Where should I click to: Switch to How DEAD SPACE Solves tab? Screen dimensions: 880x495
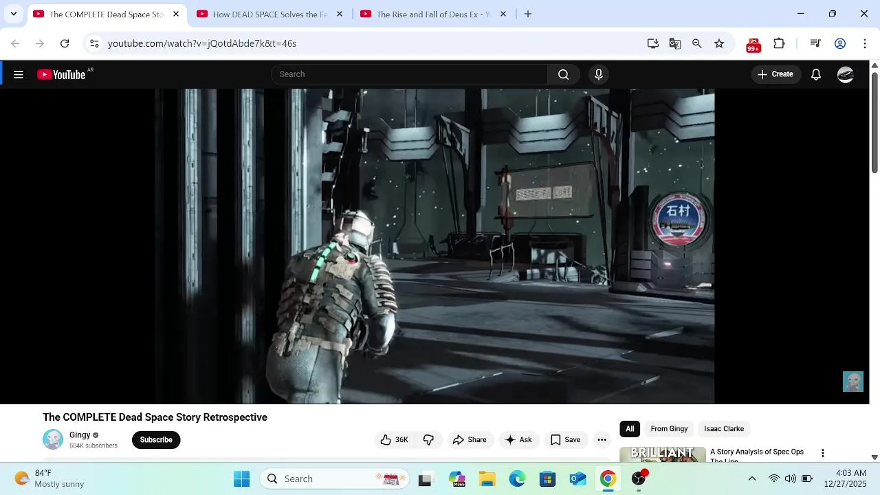[x=269, y=14]
